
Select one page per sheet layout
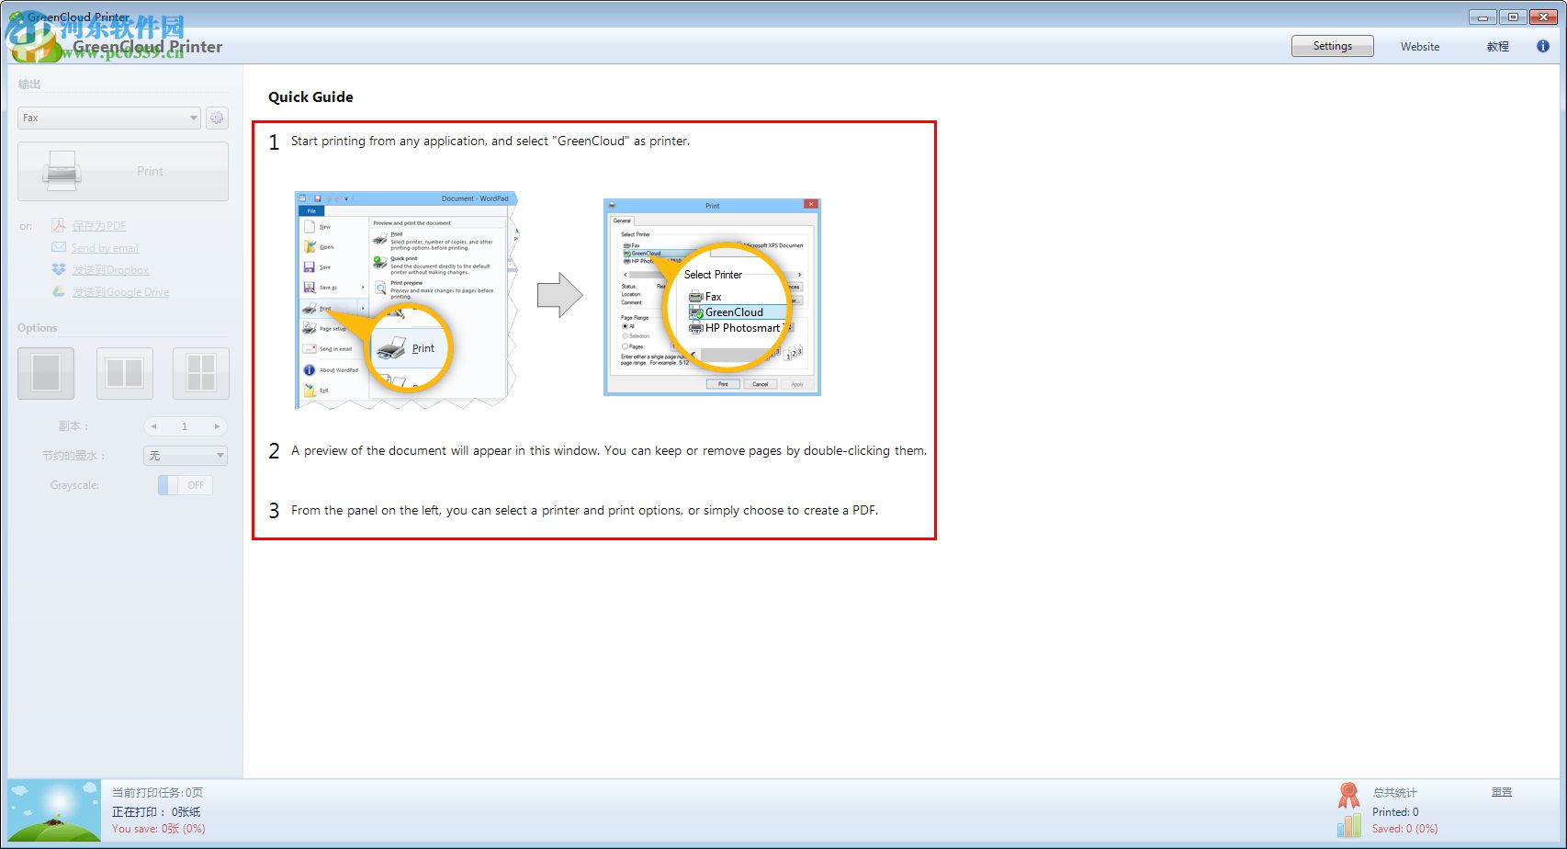(x=46, y=373)
